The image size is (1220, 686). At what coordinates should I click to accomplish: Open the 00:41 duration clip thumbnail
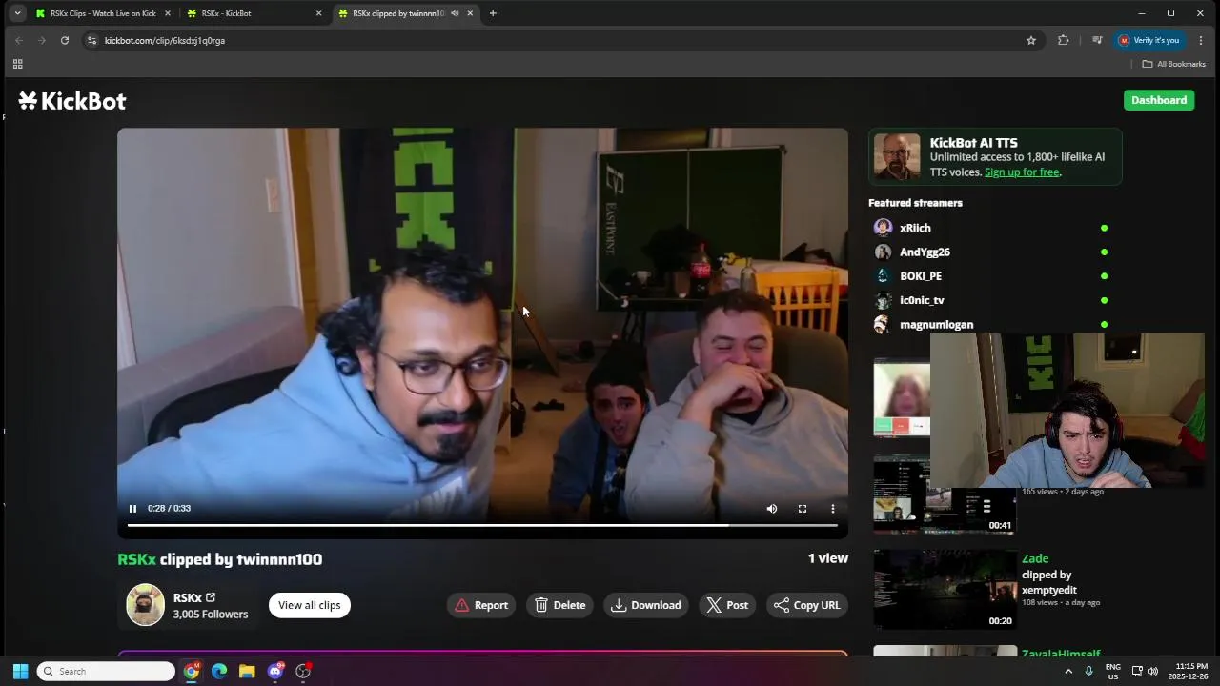click(x=945, y=494)
